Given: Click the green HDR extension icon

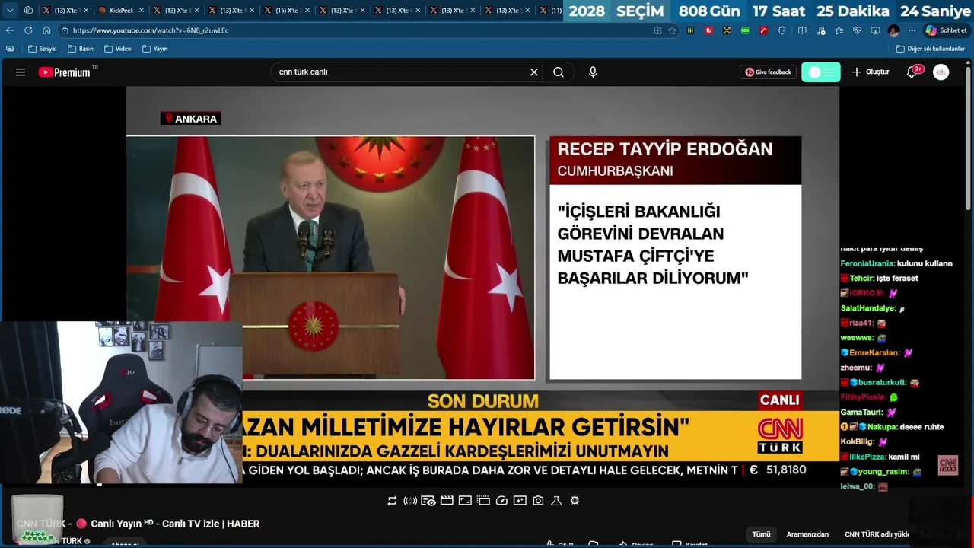Looking at the screenshot, I should (745, 30).
